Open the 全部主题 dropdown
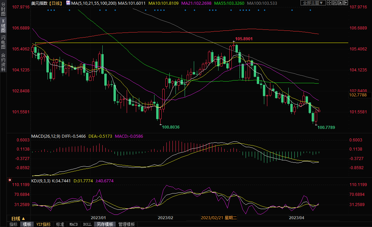Viewport: 372px width, 227px height. [x=313, y=3]
